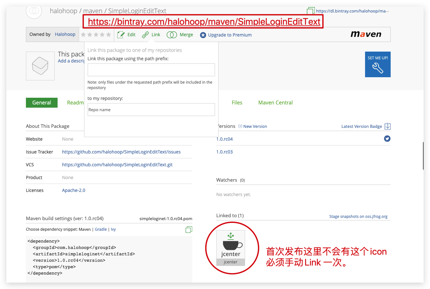Screen dimensions: 430x289
Task: Switch to the Files tab
Action: (237, 103)
